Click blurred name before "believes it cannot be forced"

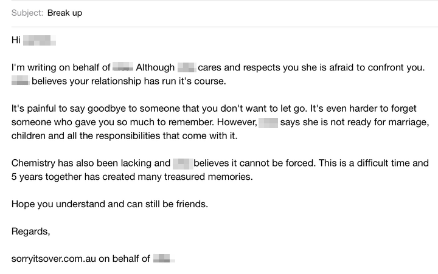[x=182, y=163]
